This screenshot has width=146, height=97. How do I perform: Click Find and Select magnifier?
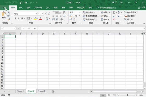click(x=119, y=16)
